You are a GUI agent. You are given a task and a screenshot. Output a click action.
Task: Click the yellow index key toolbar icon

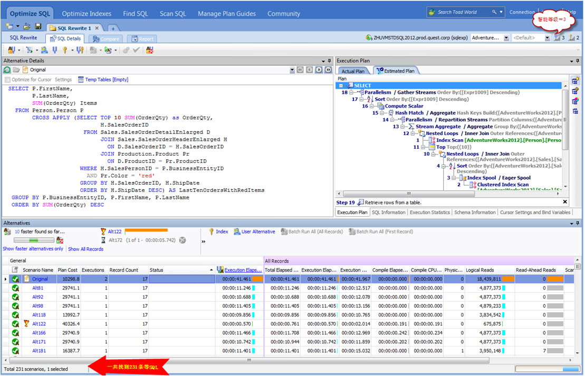pos(64,50)
